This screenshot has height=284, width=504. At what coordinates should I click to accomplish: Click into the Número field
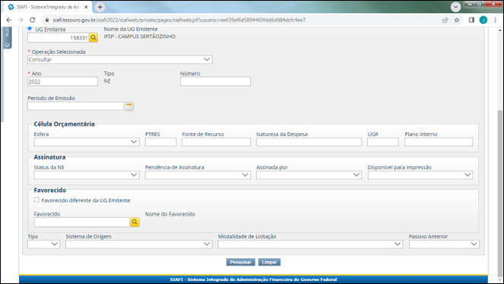(x=215, y=81)
